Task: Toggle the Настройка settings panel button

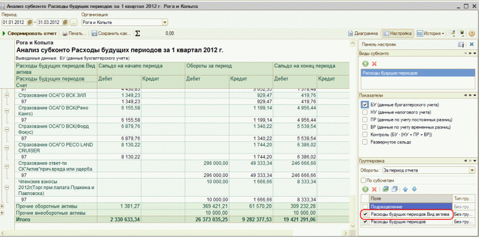Action: [x=398, y=33]
